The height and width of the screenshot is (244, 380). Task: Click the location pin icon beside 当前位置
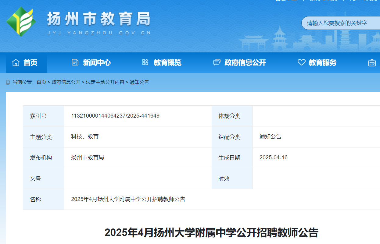8,82
